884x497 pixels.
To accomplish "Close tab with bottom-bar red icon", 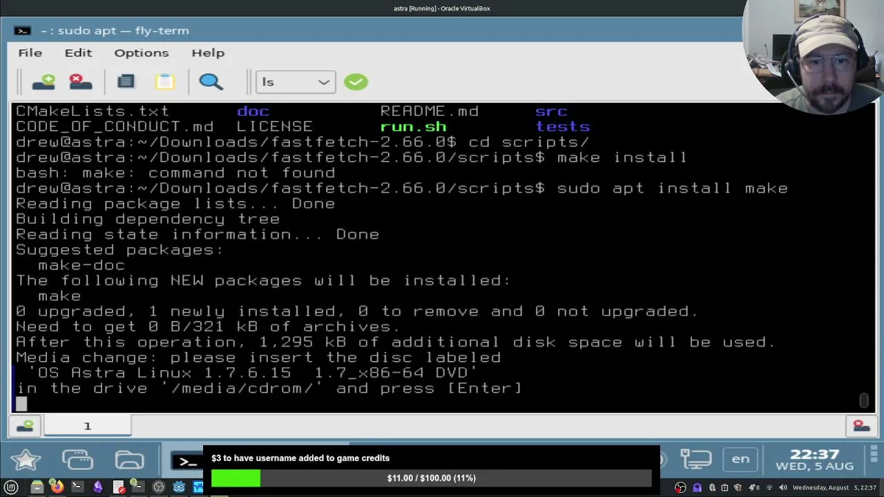I will coord(861,426).
